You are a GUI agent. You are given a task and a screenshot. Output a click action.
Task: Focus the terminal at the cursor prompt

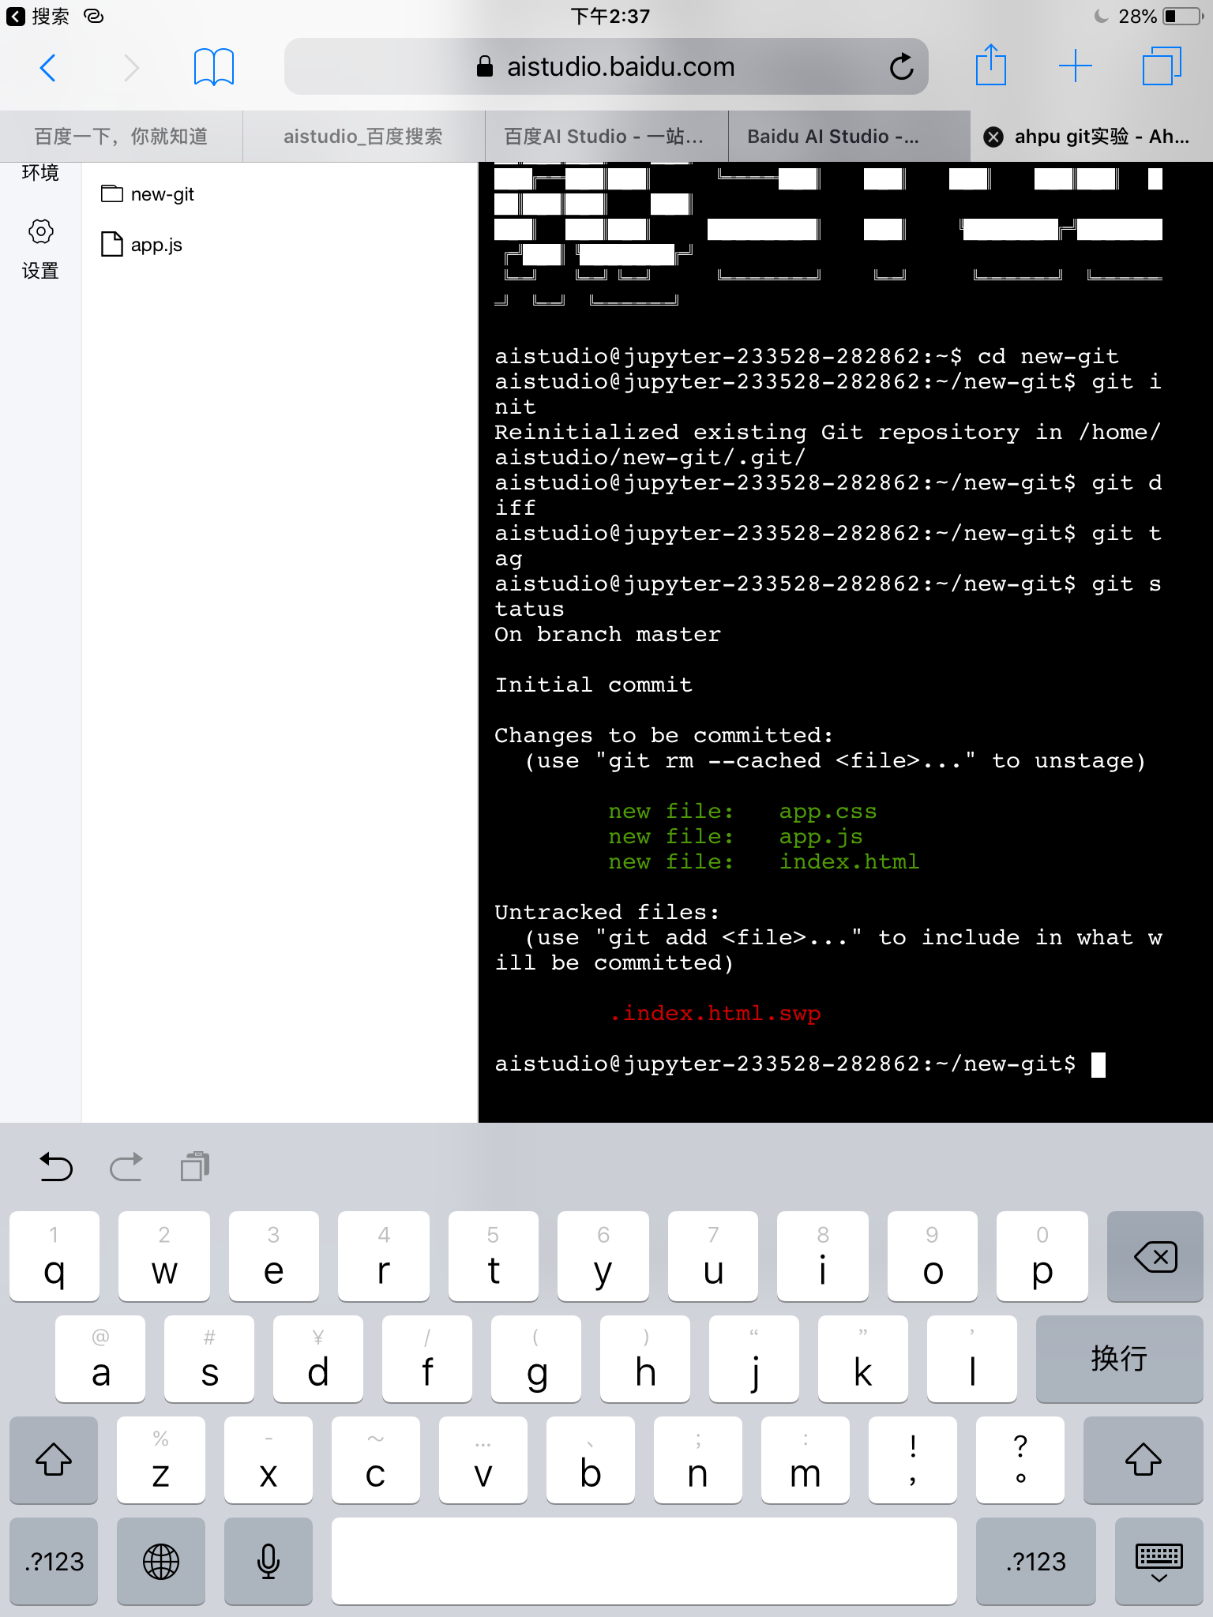click(1098, 1065)
